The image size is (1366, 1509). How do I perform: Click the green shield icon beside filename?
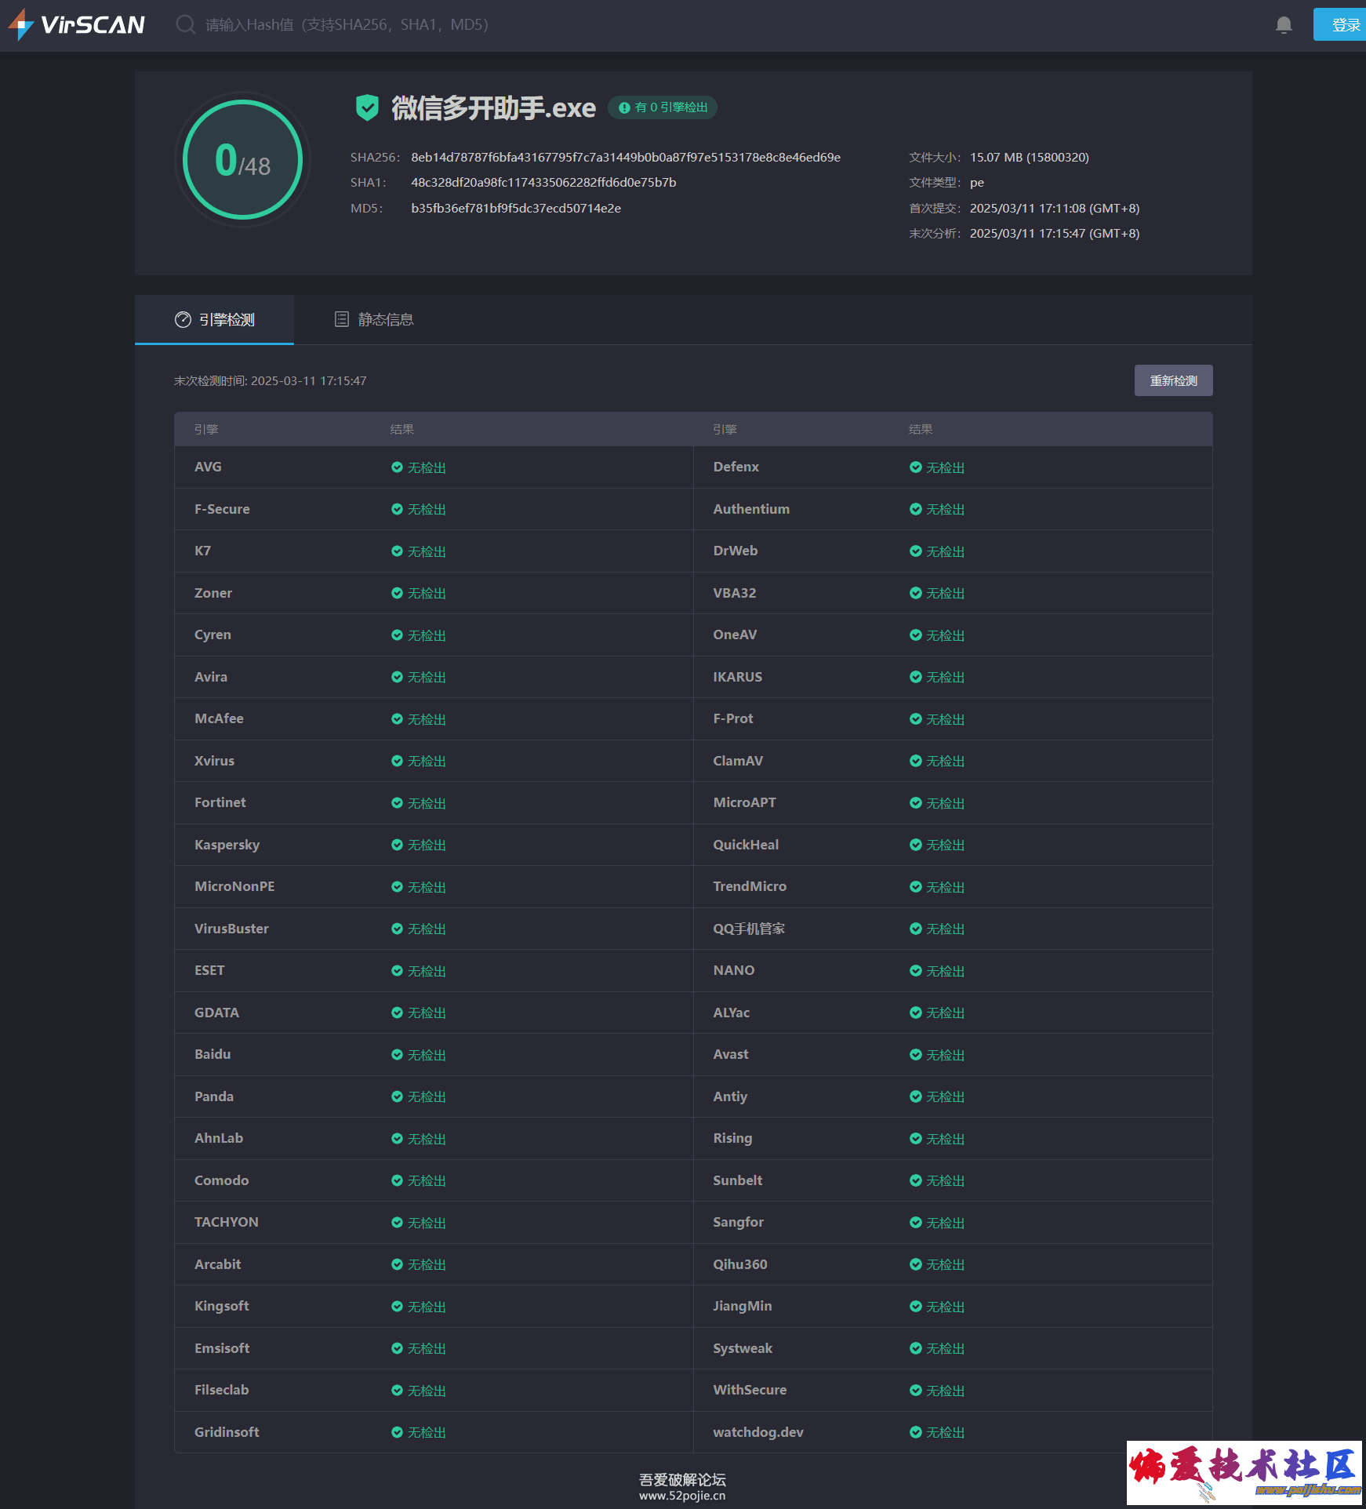(367, 107)
